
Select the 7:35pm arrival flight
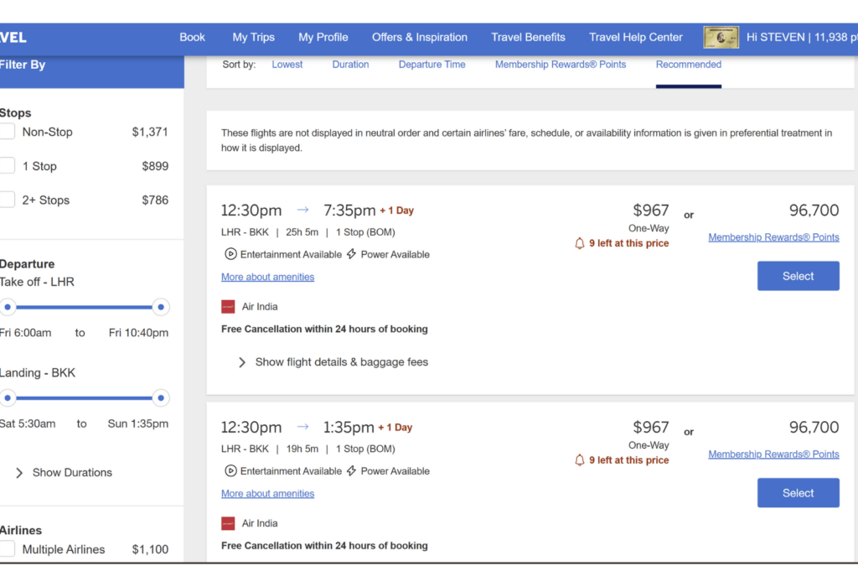pos(798,276)
